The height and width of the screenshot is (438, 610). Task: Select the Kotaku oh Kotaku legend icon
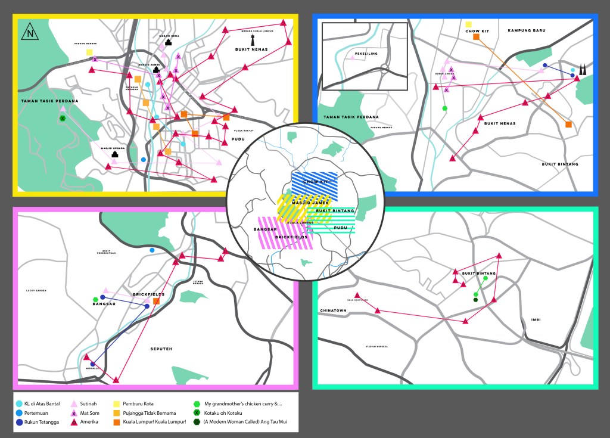tap(198, 413)
